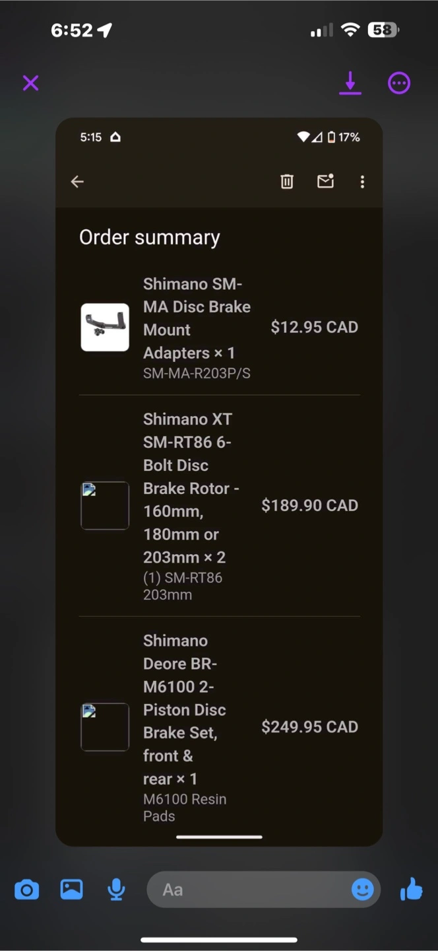Open the purple more options circle icon
438x951 pixels.
pos(399,83)
